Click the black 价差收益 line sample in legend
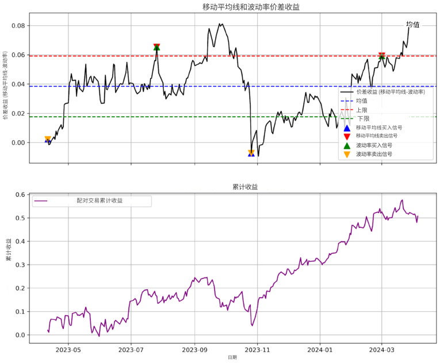 (347, 92)
